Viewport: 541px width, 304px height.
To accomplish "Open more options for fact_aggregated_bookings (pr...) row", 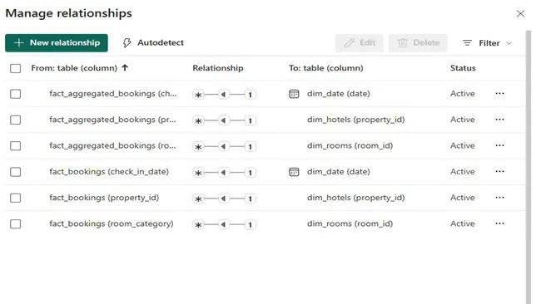I will 499,120.
